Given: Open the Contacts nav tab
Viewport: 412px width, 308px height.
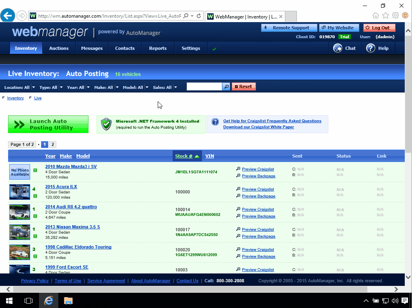Looking at the screenshot, I should (125, 48).
